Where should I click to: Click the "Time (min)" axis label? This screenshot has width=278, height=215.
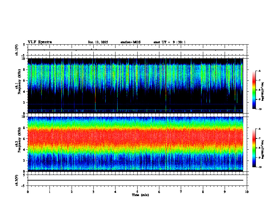click(140, 195)
